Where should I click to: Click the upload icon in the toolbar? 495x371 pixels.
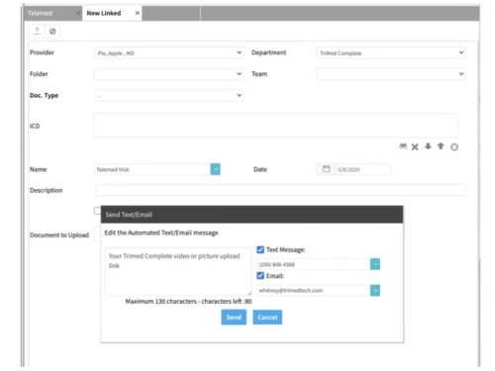click(x=37, y=32)
